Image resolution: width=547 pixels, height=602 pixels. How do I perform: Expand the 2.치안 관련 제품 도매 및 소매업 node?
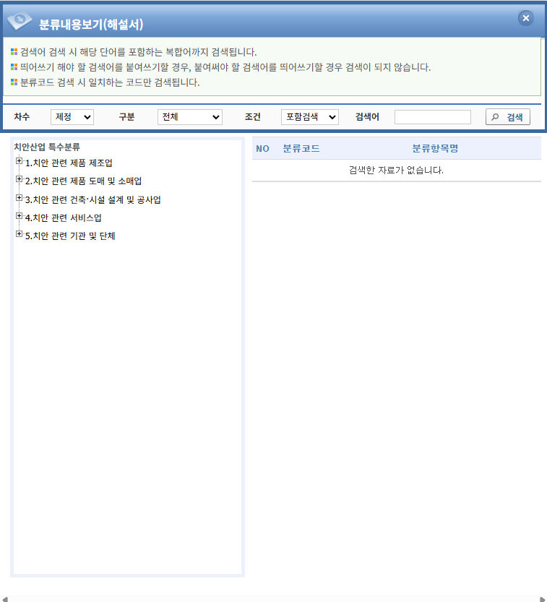[19, 179]
